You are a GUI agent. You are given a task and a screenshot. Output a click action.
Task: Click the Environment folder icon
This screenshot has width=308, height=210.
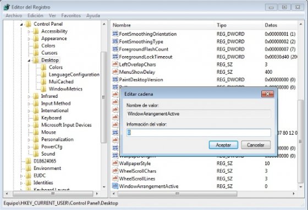tap(29, 168)
